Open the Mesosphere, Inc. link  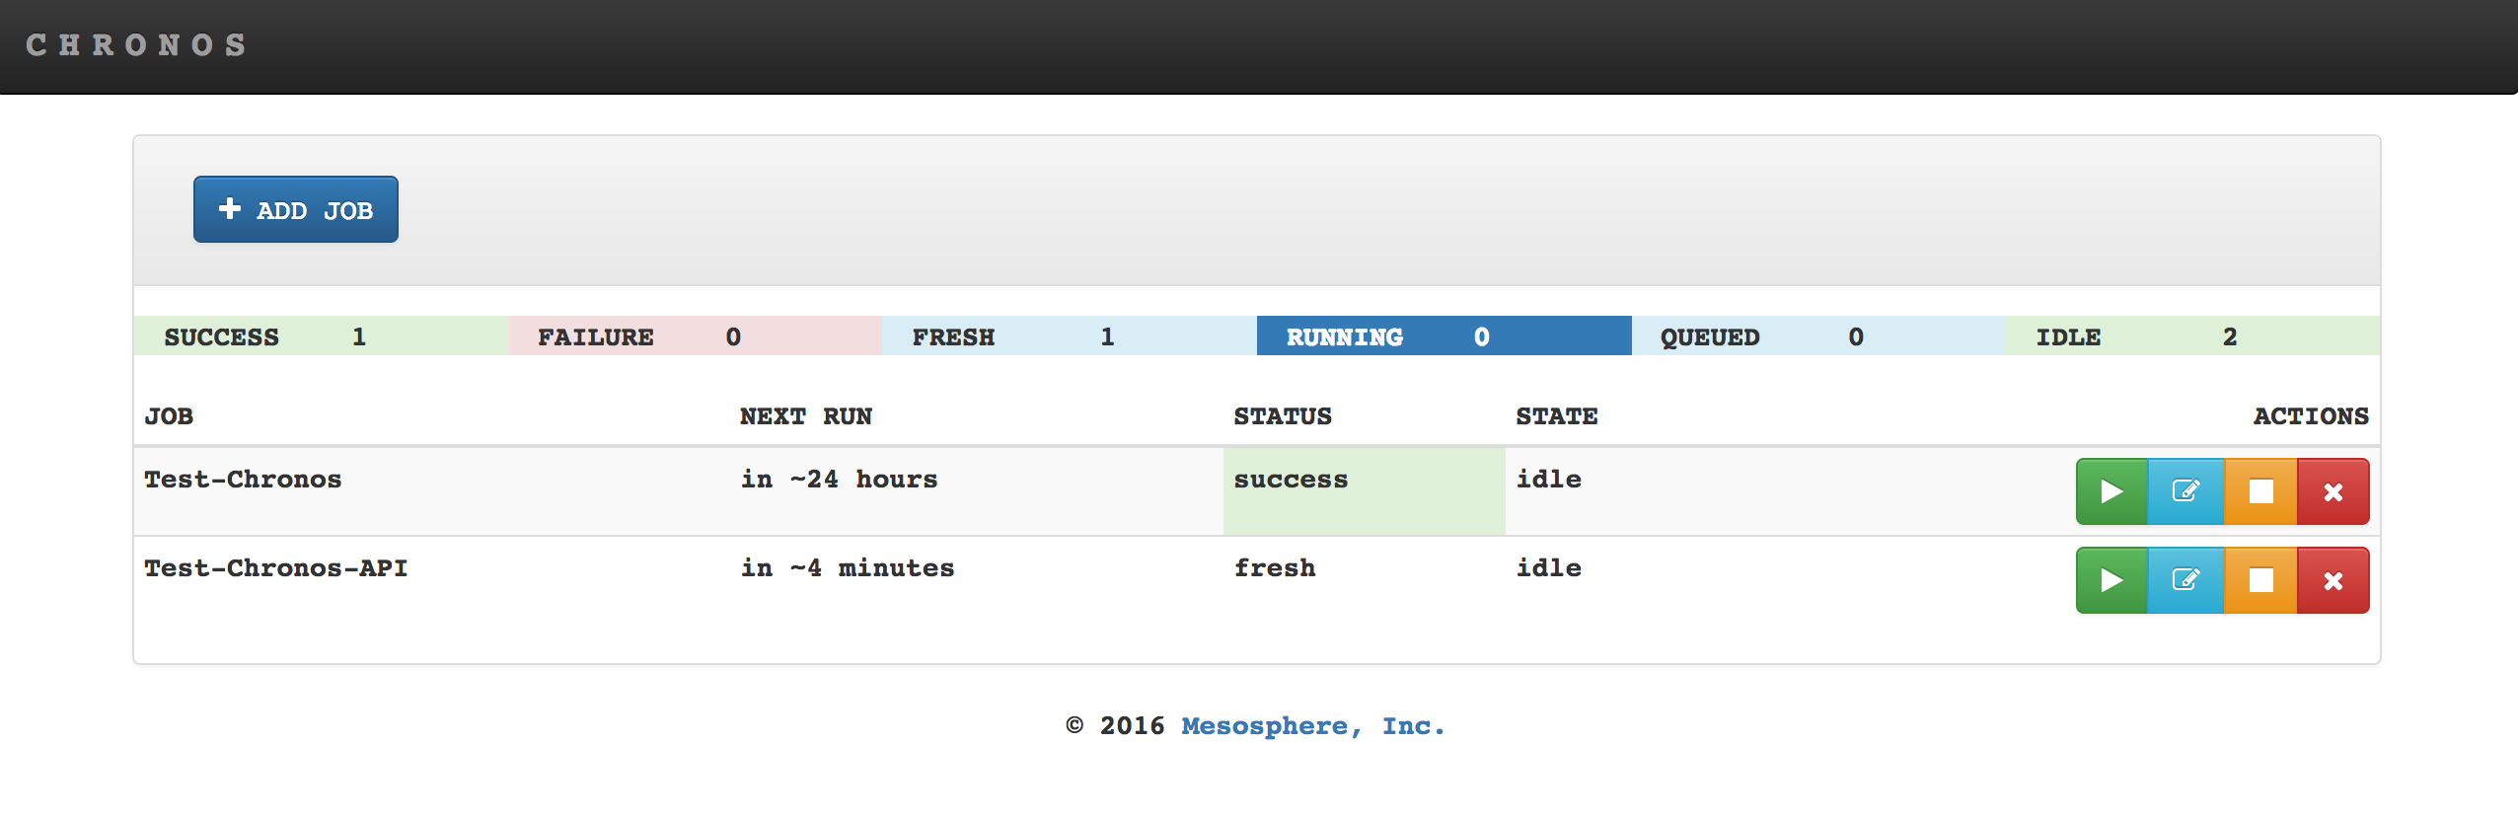[x=1312, y=726]
